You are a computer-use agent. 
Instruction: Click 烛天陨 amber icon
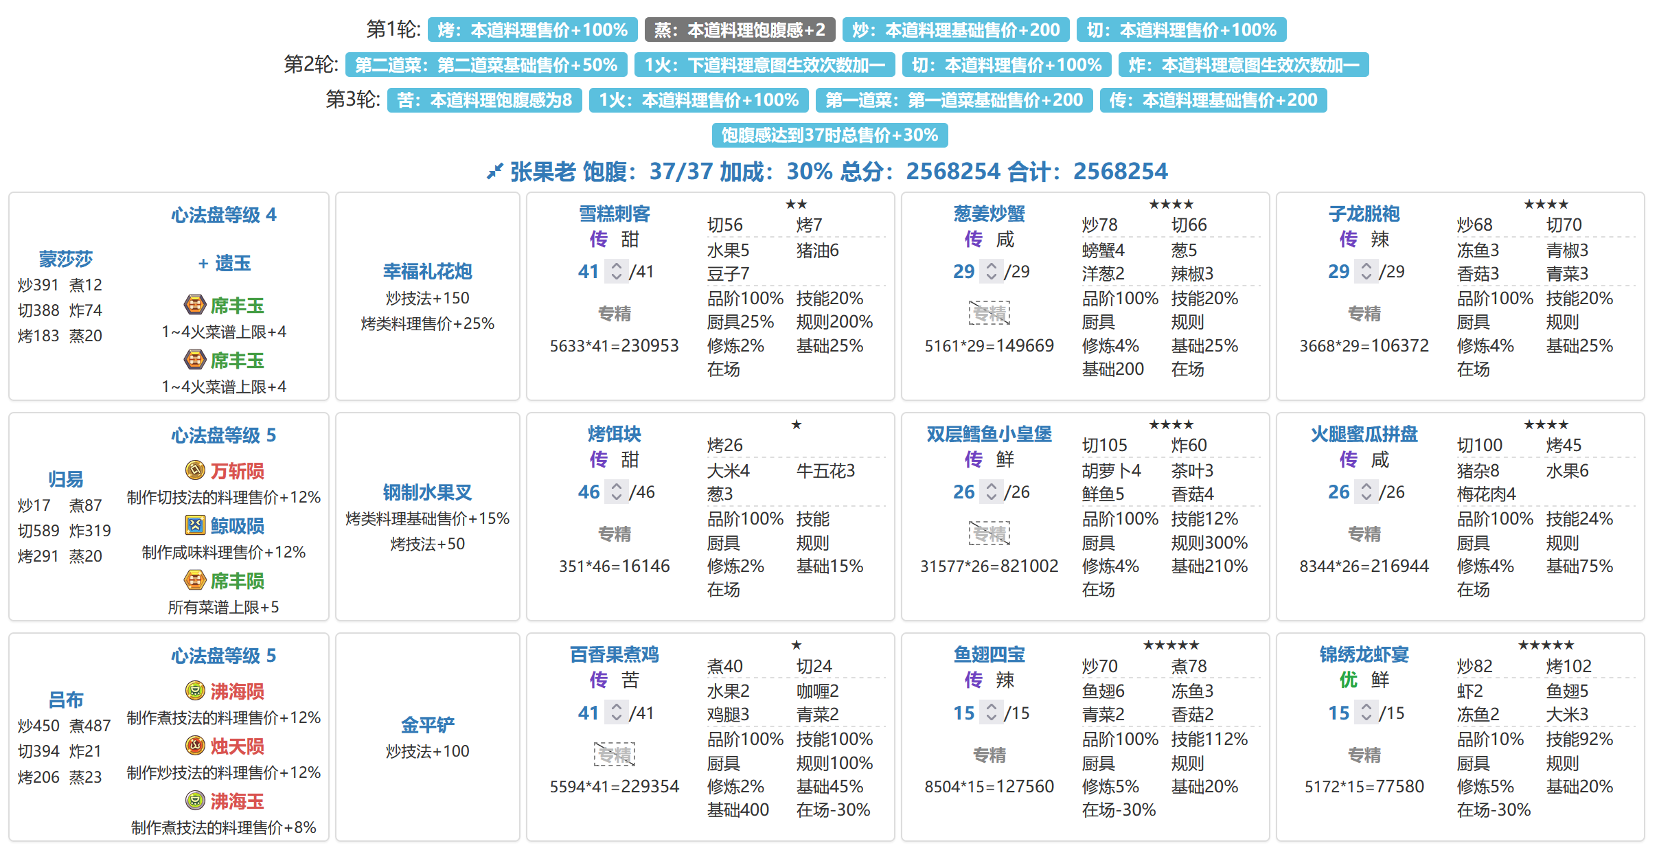(x=195, y=746)
